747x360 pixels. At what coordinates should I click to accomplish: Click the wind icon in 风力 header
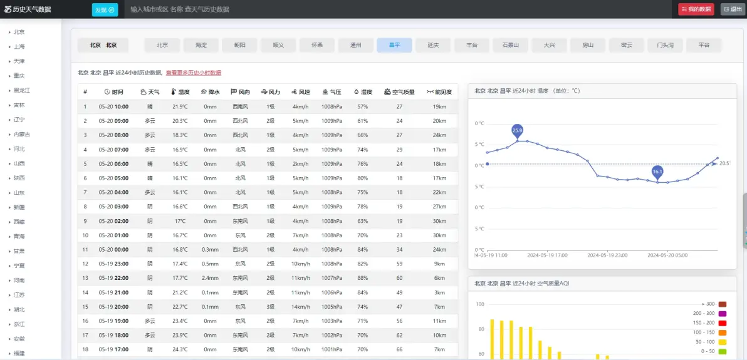pos(264,92)
